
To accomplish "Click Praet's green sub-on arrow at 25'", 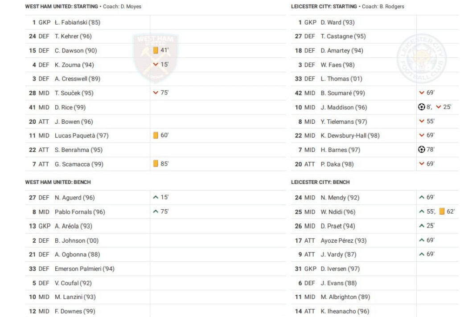I will (422, 226).
